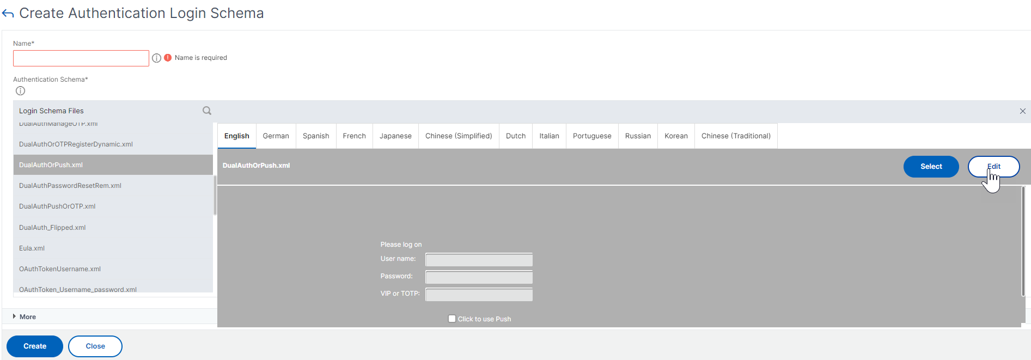This screenshot has height=360, width=1031.
Task: View the Japanese tab
Action: click(395, 136)
